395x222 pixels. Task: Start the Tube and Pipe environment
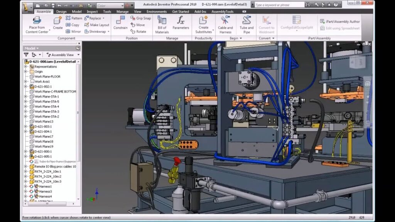click(x=246, y=25)
